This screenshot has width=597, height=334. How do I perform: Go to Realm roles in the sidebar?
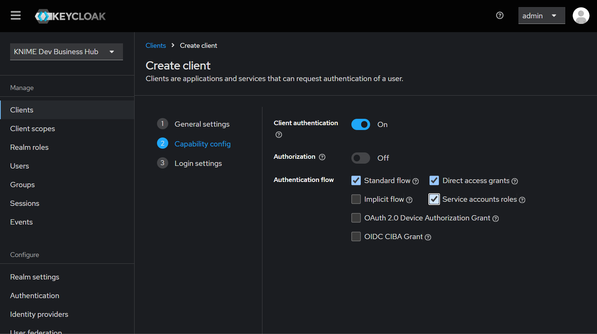(x=29, y=147)
